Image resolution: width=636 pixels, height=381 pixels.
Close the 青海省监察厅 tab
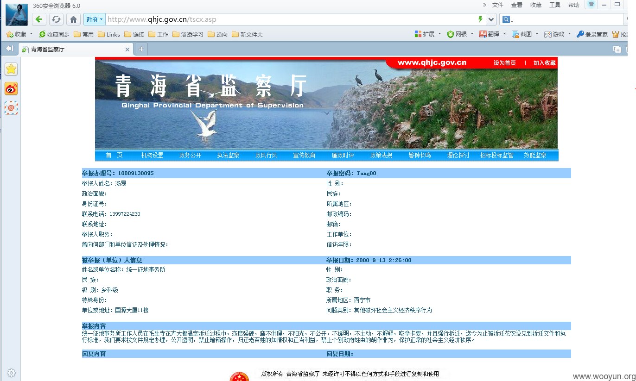127,50
